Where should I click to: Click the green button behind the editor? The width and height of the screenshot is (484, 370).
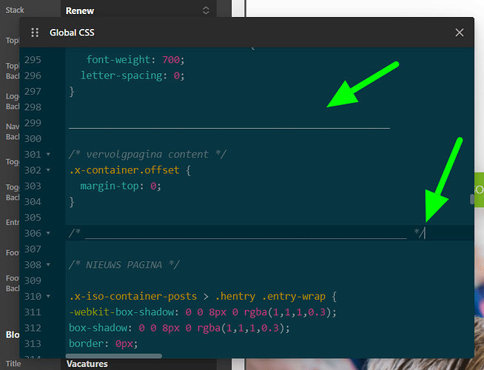pyautogui.click(x=479, y=189)
